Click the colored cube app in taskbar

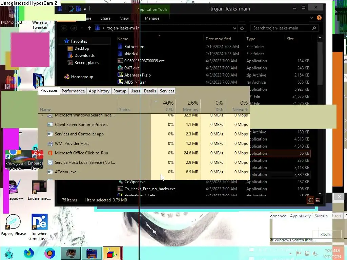111,253
